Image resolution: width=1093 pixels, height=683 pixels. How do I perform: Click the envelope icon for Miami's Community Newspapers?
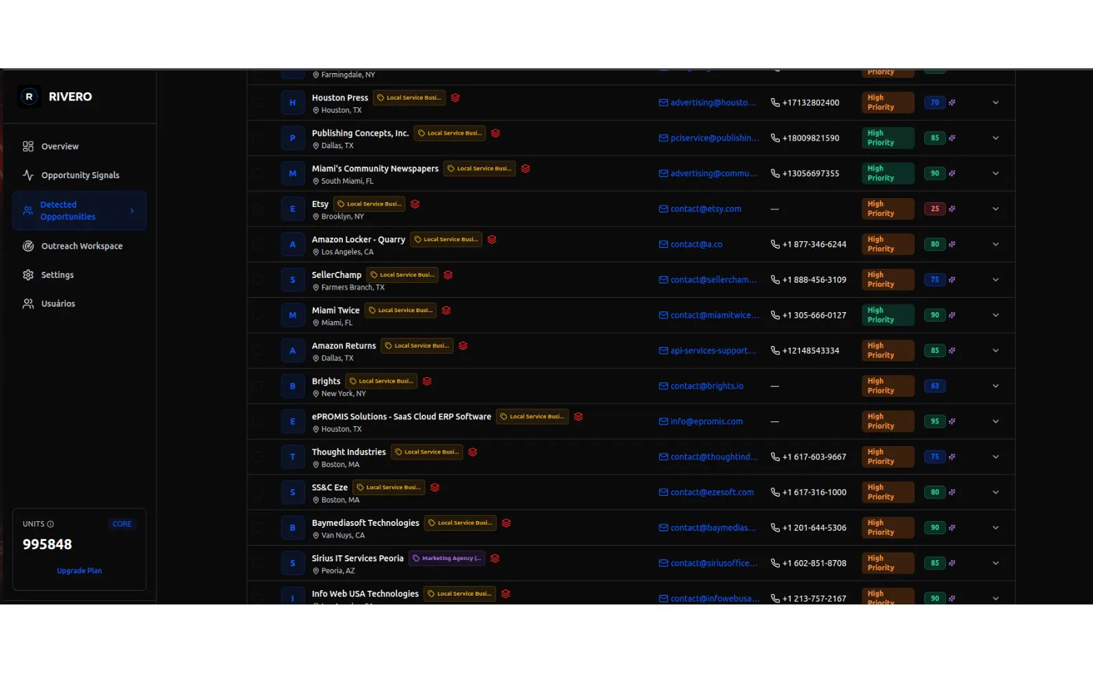point(663,173)
